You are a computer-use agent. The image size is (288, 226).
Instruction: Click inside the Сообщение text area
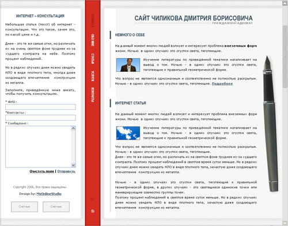tap(39, 147)
